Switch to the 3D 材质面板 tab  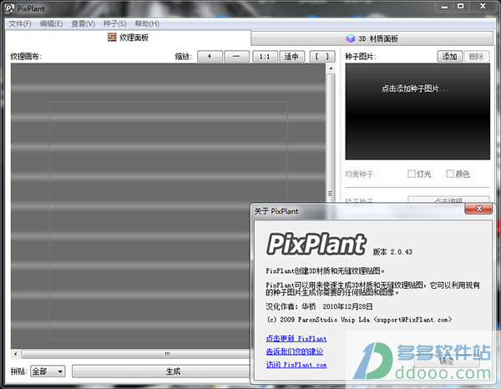click(372, 38)
